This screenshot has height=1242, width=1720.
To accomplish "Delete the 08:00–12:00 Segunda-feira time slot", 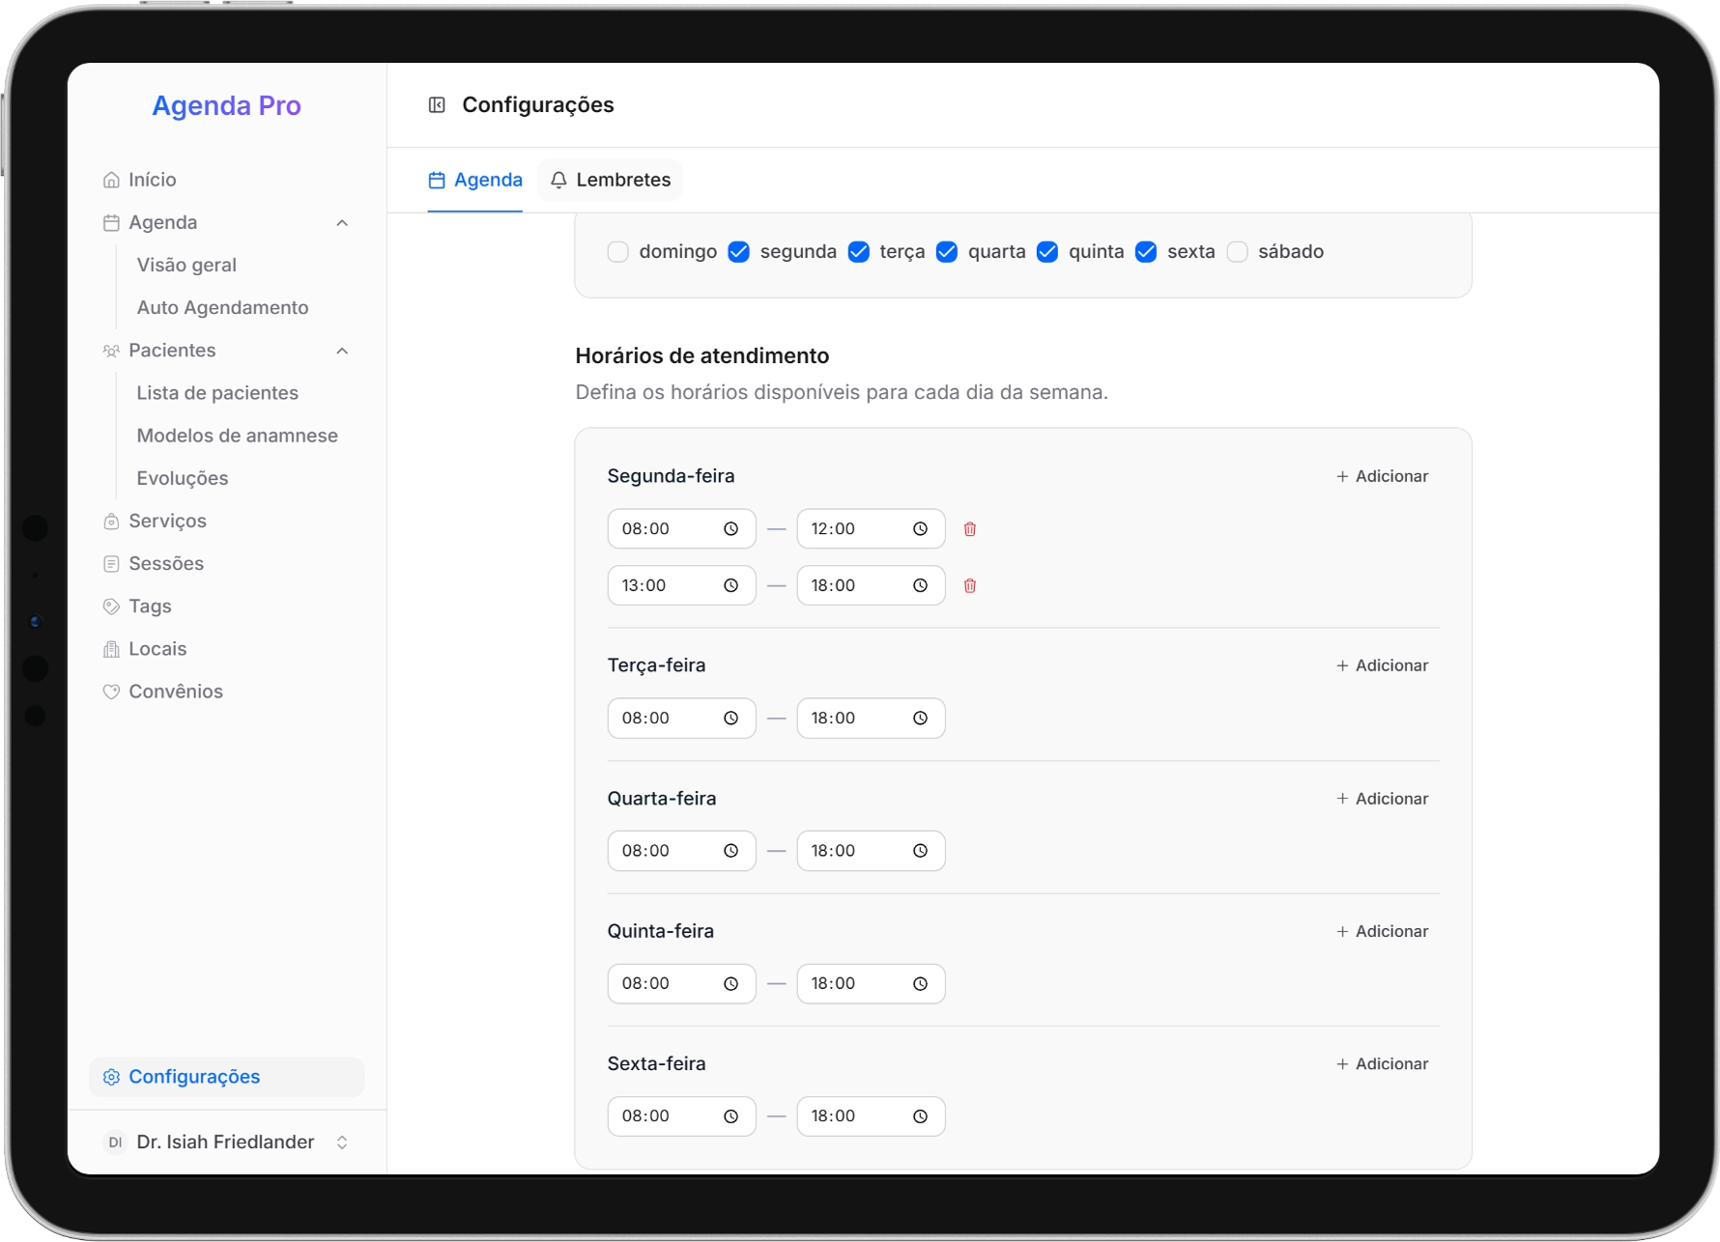I will pyautogui.click(x=969, y=529).
